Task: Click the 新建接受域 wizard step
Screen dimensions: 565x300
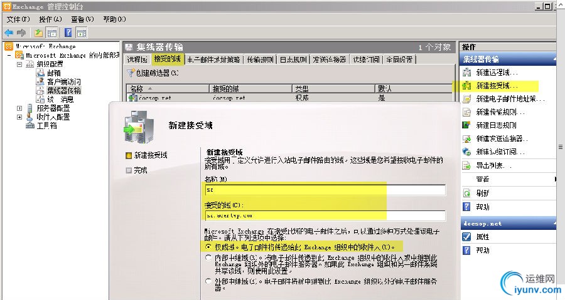Action: pyautogui.click(x=151, y=155)
